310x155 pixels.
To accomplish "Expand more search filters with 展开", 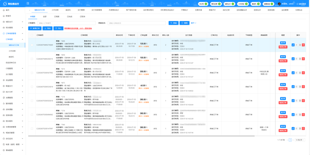I will [x=193, y=23].
